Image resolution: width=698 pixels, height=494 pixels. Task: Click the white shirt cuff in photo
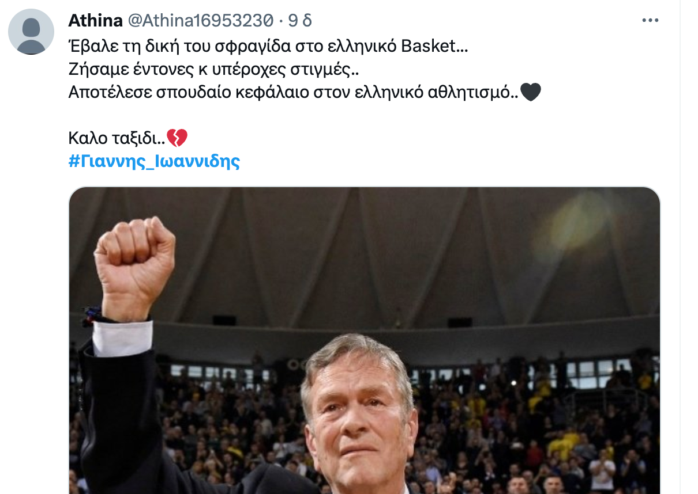coord(122,338)
